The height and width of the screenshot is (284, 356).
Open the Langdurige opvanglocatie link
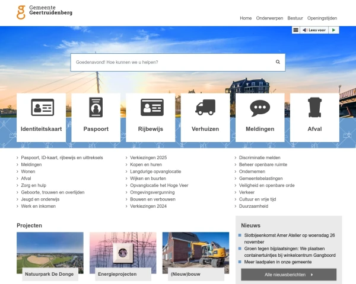pos(155,172)
